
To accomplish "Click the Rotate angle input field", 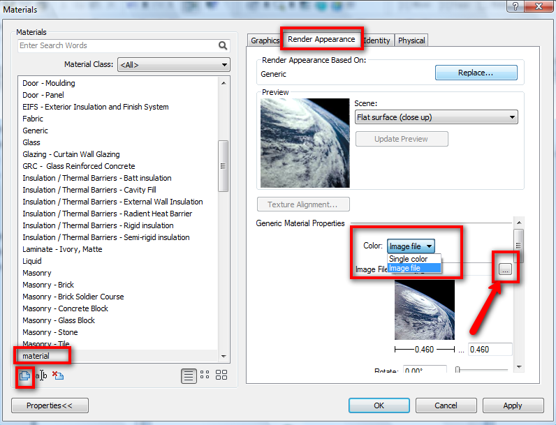I will (x=425, y=369).
